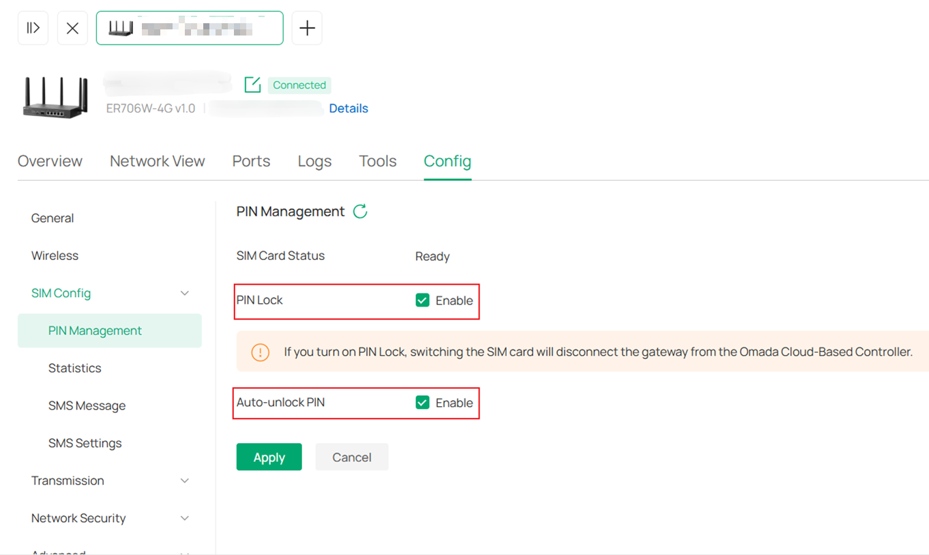Click the SIM Card Status label

(x=280, y=256)
